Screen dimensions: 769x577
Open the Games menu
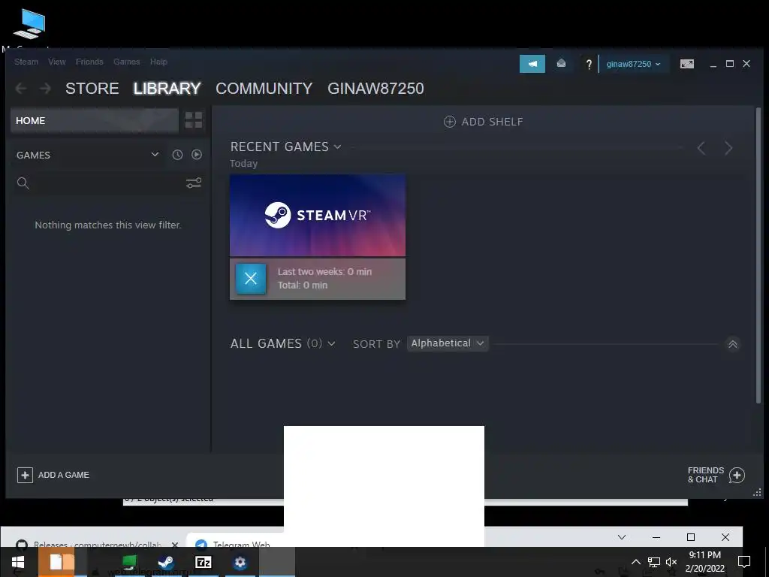(x=126, y=62)
